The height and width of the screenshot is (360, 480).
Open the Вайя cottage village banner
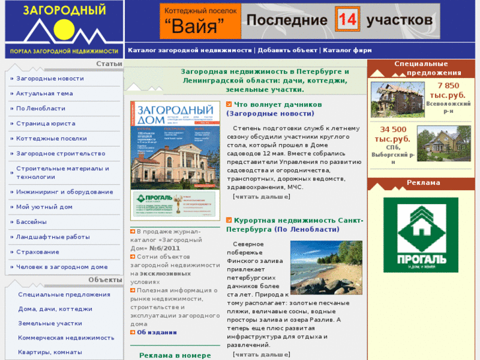click(x=300, y=21)
